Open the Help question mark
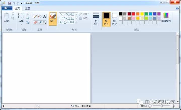 (177, 9)
